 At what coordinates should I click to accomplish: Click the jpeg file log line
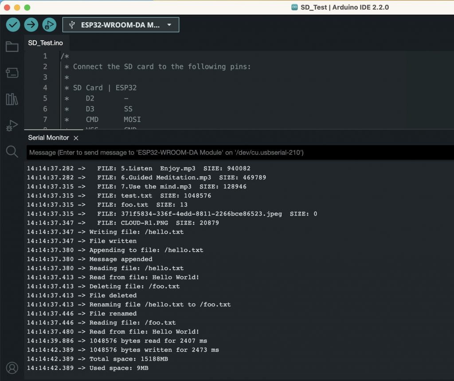tap(172, 213)
